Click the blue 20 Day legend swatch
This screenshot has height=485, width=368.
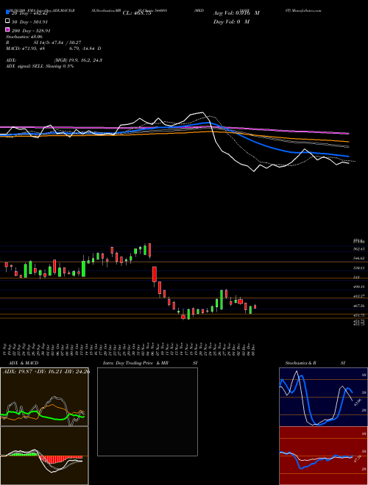7,12
